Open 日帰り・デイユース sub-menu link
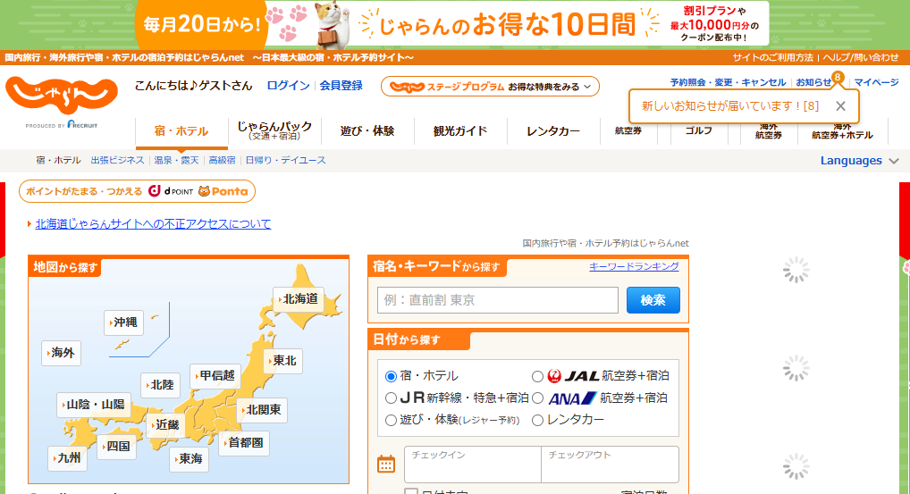This screenshot has height=494, width=910. 285,161
